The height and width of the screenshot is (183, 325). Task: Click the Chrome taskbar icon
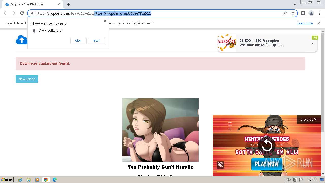click(46, 180)
